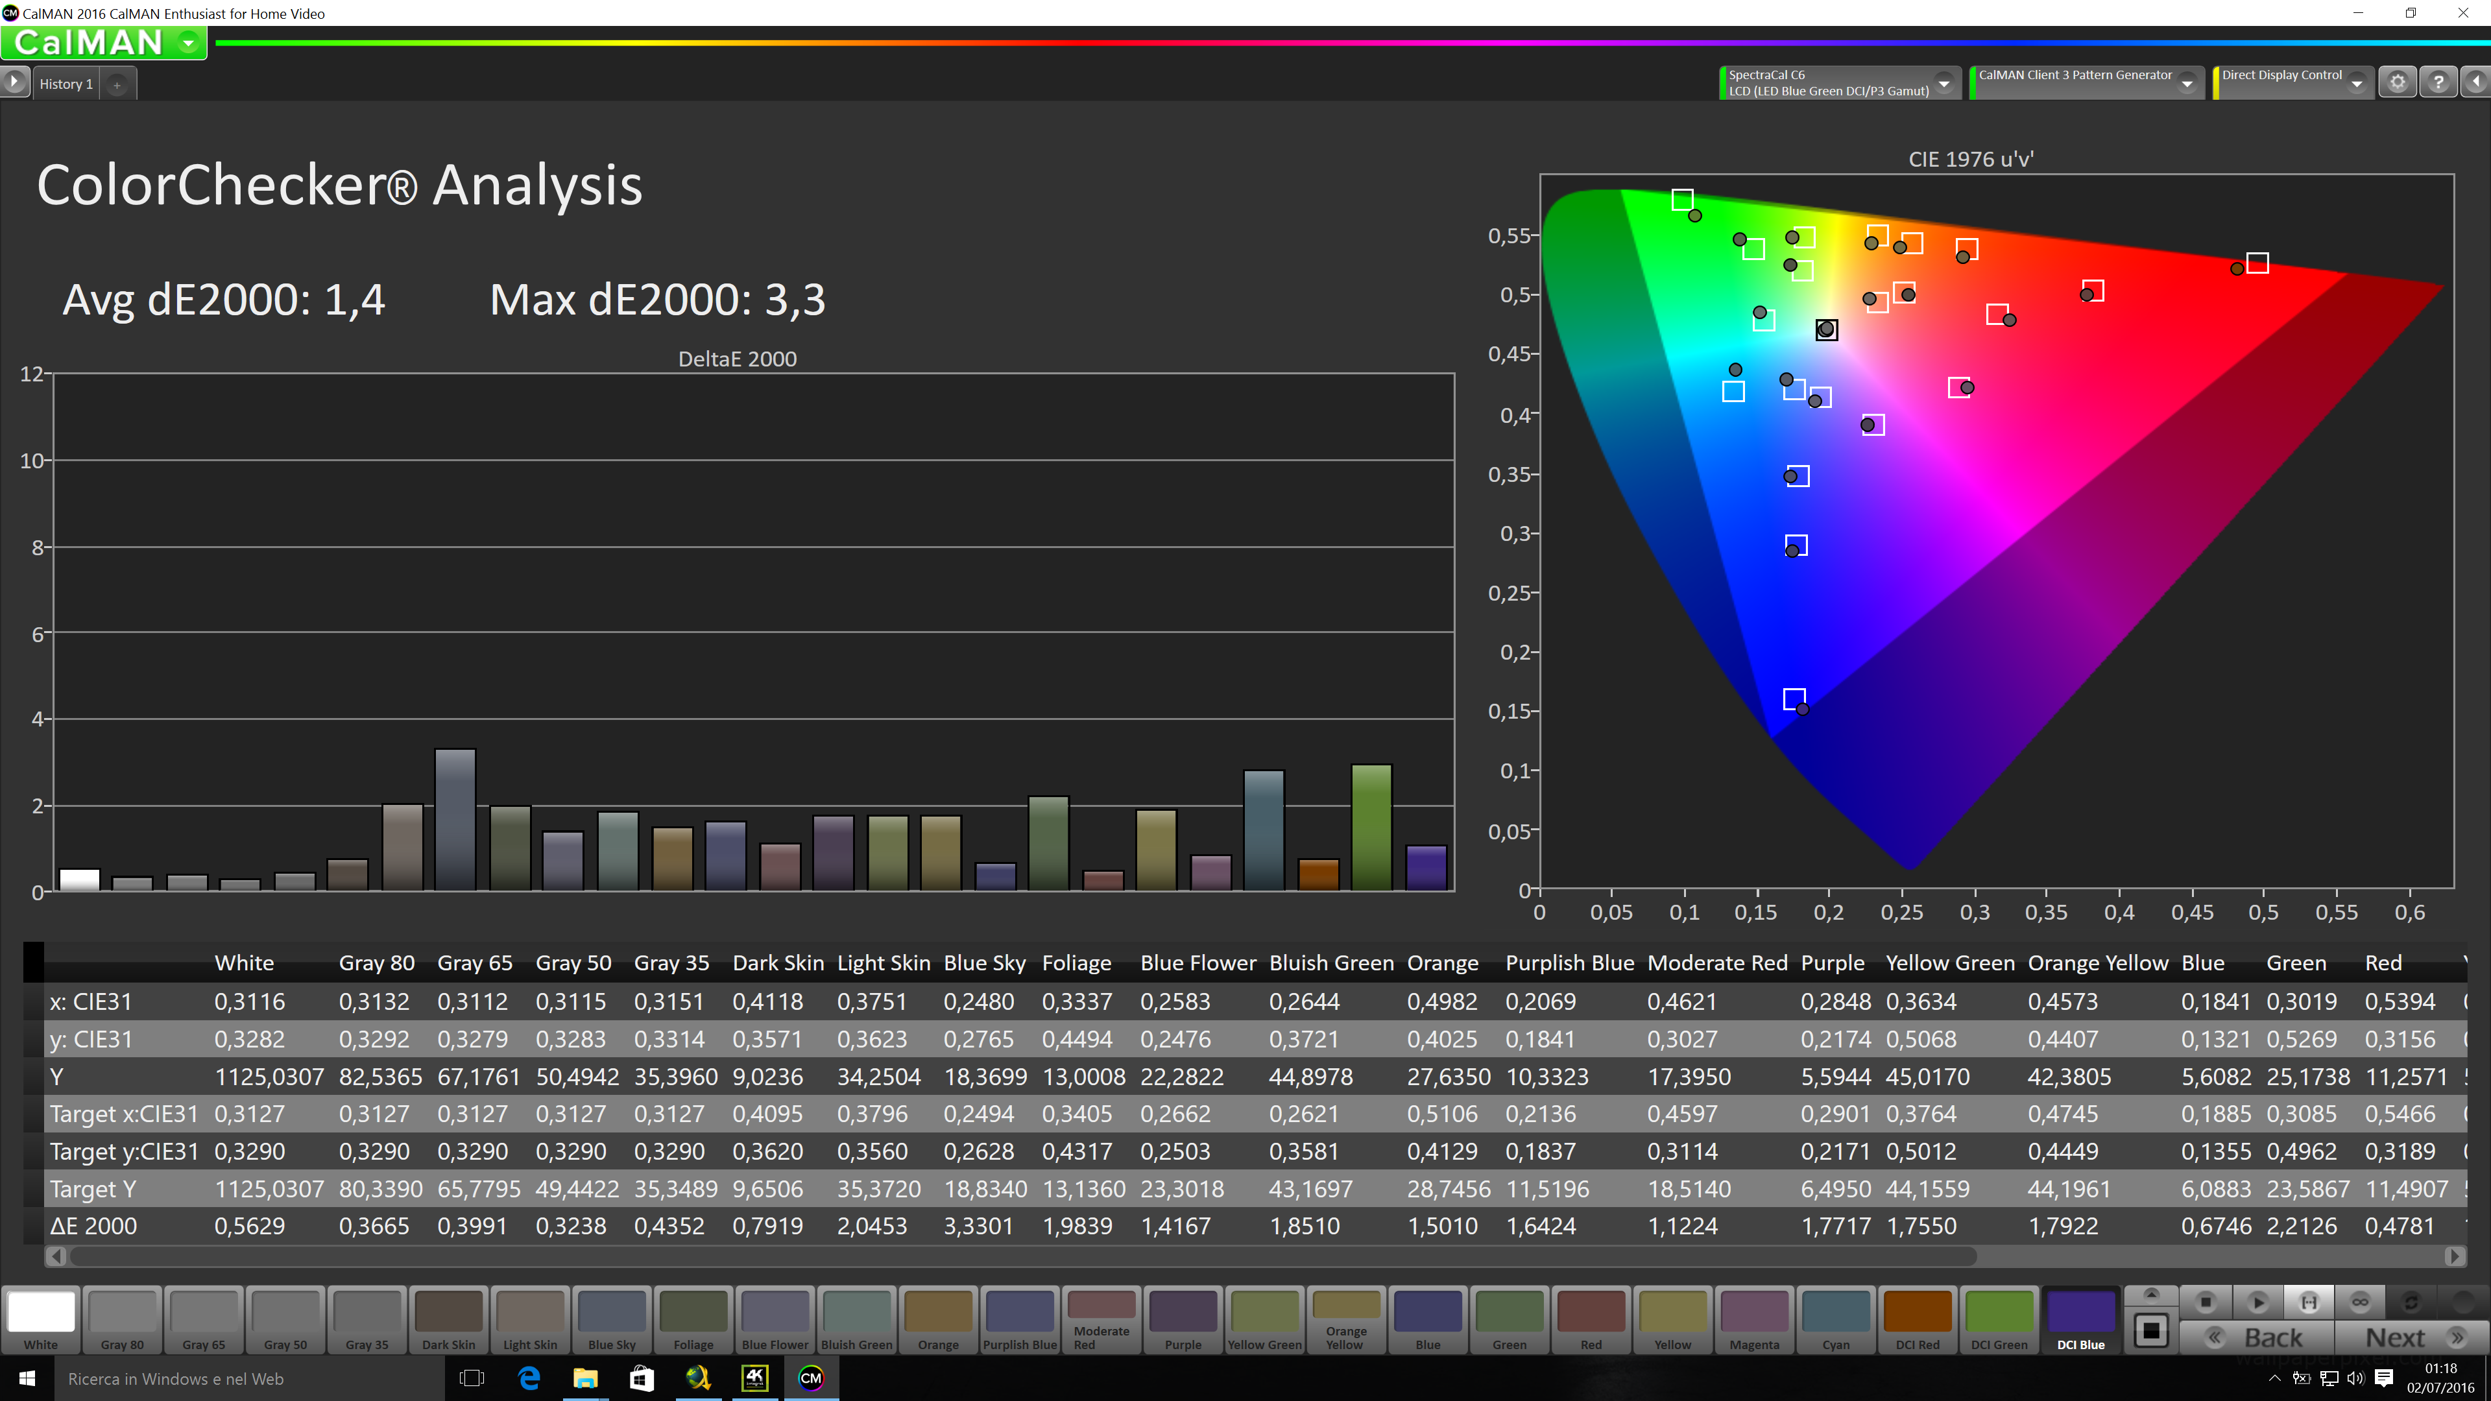Open Task View on the taskbar
Screen dimensions: 2491x1401
coord(472,1378)
